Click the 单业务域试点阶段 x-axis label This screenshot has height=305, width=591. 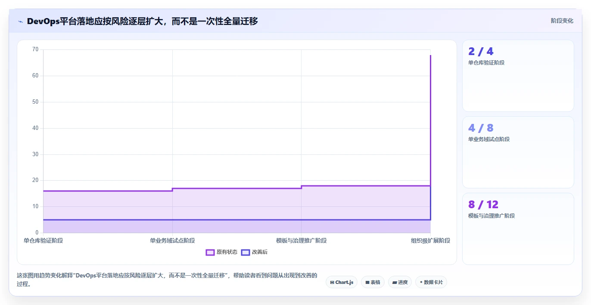click(x=172, y=240)
